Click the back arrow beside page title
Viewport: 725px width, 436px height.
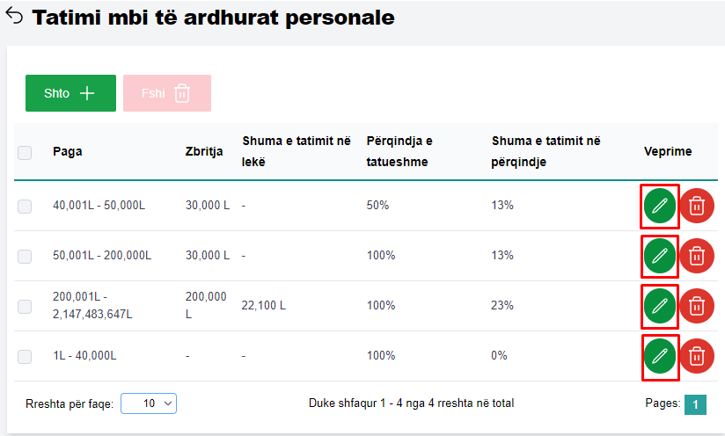pos(14,17)
